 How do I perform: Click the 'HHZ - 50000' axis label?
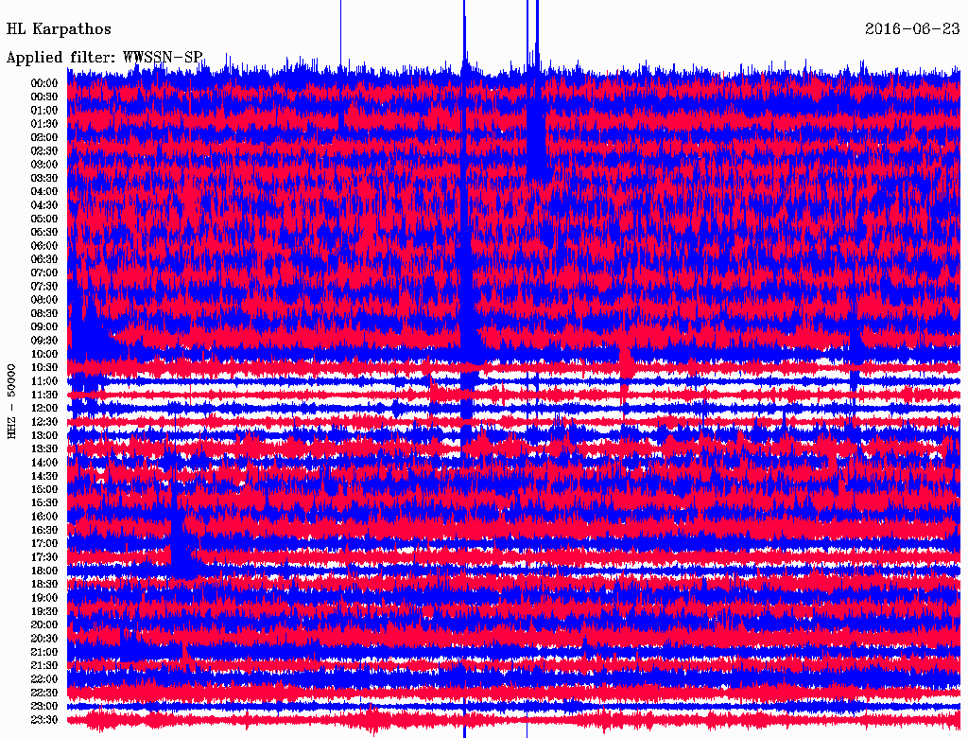pos(11,402)
